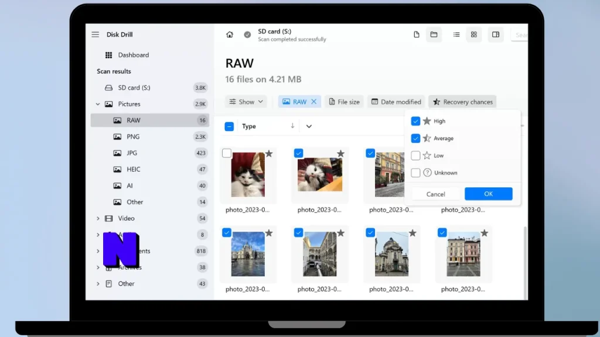The height and width of the screenshot is (337, 600).
Task: Switch to grid thumbnails layout
Action: 473,35
